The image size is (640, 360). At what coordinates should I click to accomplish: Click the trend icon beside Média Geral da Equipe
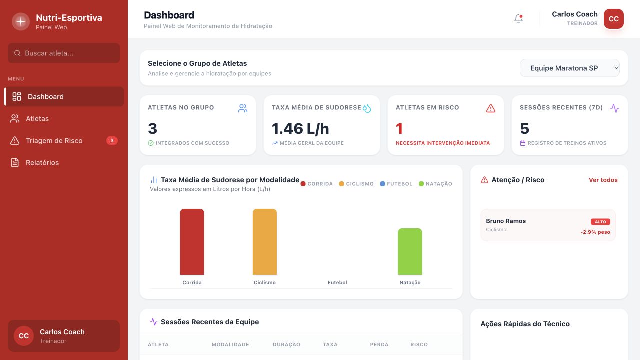pos(275,143)
